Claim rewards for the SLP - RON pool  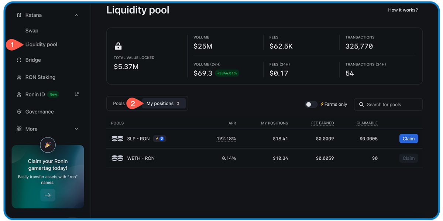pos(409,138)
